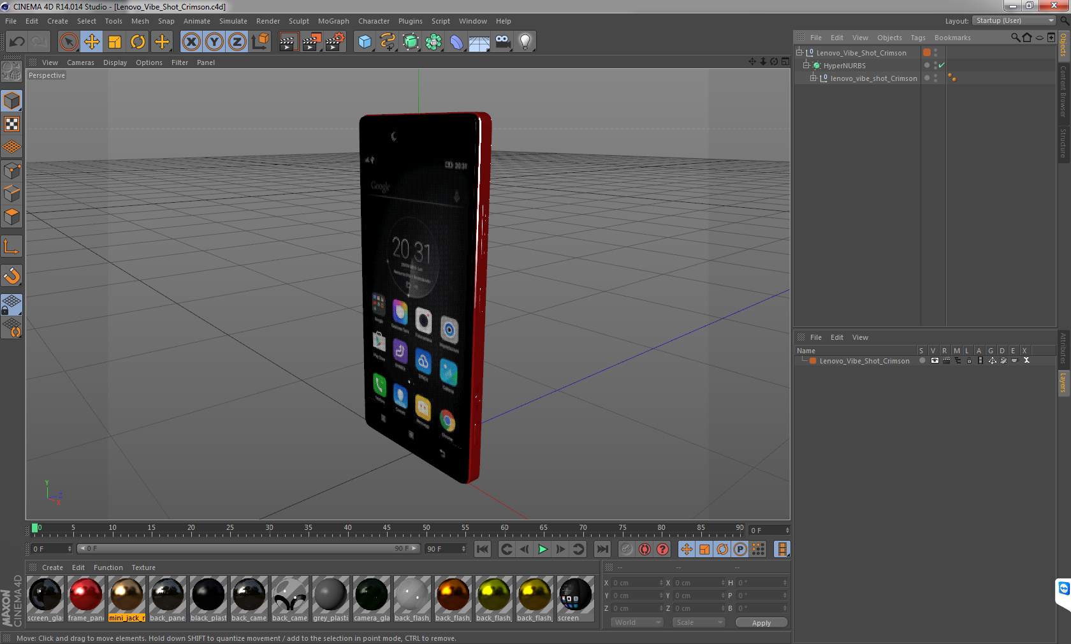Viewport: 1071px width, 644px height.
Task: Toggle HyperNURBS enable checkmark
Action: point(942,65)
